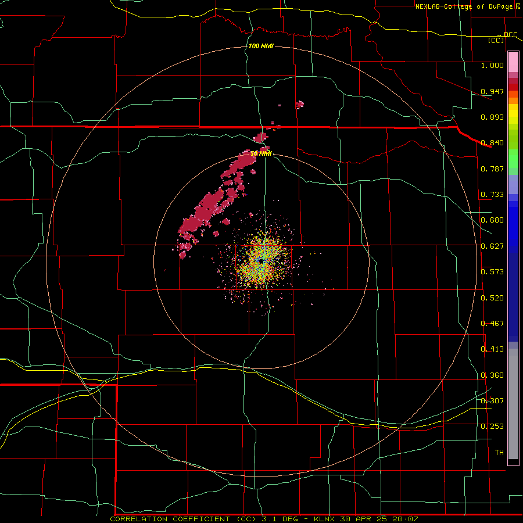Click the 0.680 scale value
Image resolution: width=523 pixels, height=523 pixels.
(x=492, y=220)
